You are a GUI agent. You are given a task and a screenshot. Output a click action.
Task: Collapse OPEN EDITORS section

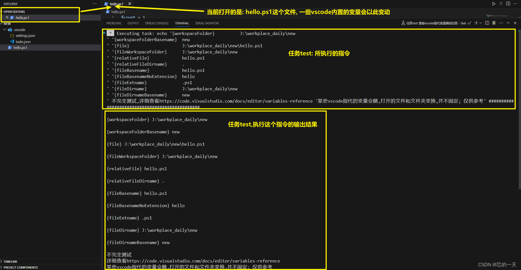tap(14, 12)
